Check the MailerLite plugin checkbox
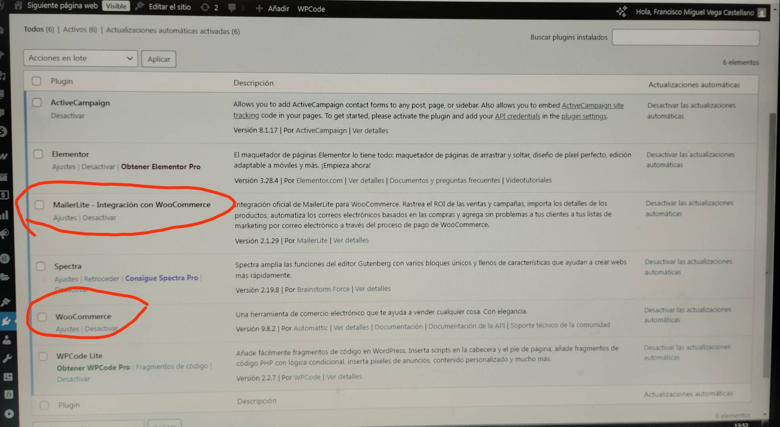The width and height of the screenshot is (780, 427). 39,205
